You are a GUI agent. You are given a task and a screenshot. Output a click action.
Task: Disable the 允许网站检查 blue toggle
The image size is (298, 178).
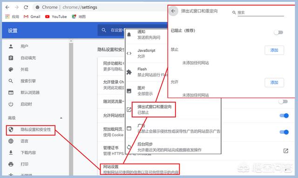click(x=284, y=116)
